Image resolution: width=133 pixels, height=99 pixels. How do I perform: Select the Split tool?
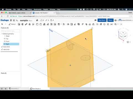pyautogui.click(x=71, y=24)
